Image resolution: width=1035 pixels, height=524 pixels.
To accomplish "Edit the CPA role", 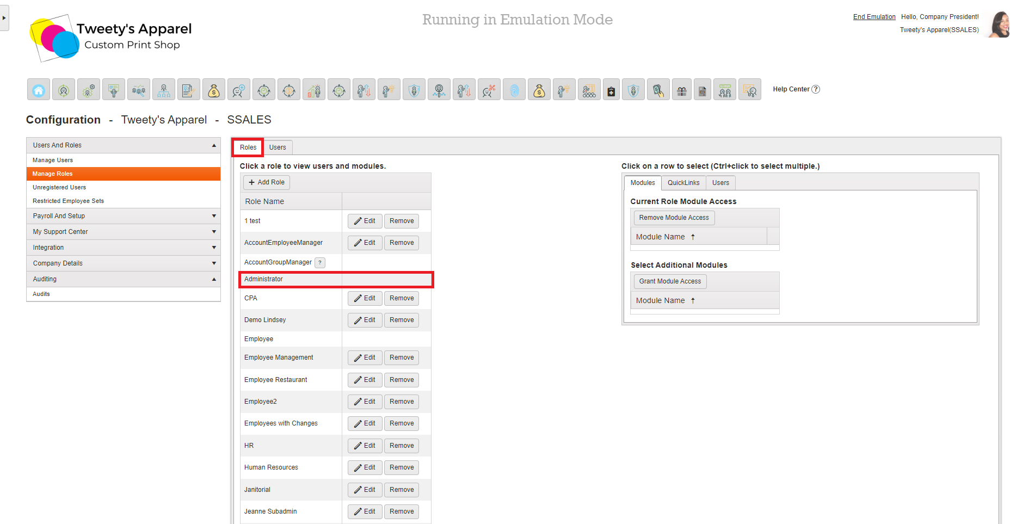I will 365,298.
